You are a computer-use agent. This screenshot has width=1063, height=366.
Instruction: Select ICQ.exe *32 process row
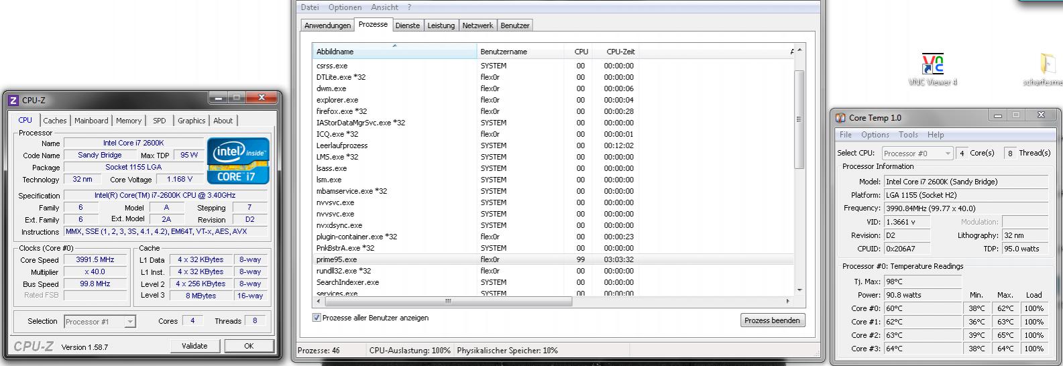point(553,134)
